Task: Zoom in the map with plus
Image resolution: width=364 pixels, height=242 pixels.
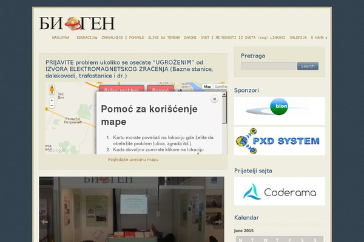Action: 52,100
